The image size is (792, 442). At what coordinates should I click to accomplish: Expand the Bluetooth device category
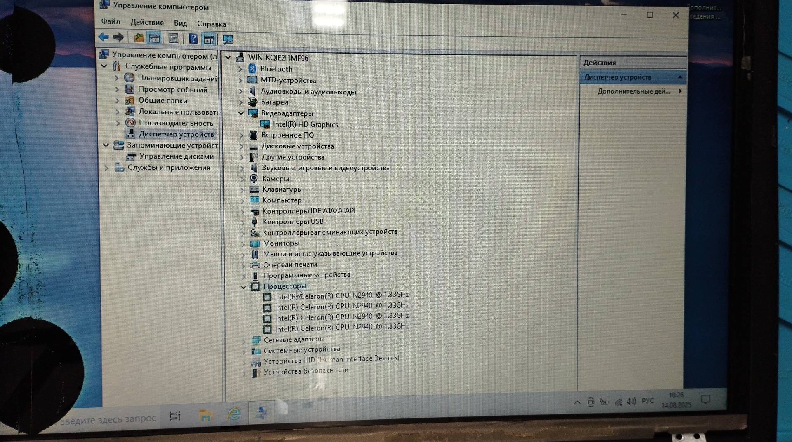[240, 69]
